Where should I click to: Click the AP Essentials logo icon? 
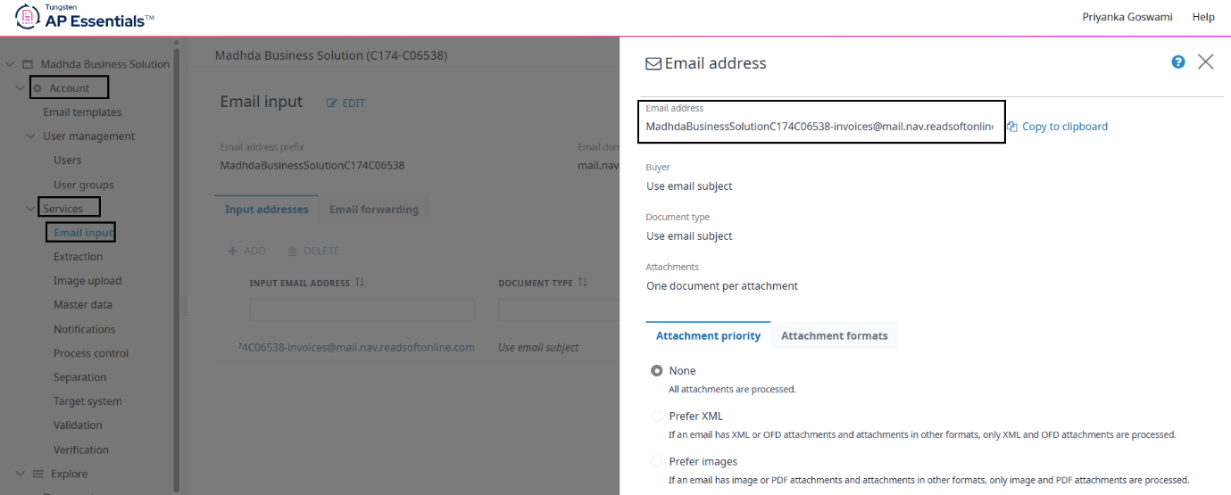pos(27,17)
